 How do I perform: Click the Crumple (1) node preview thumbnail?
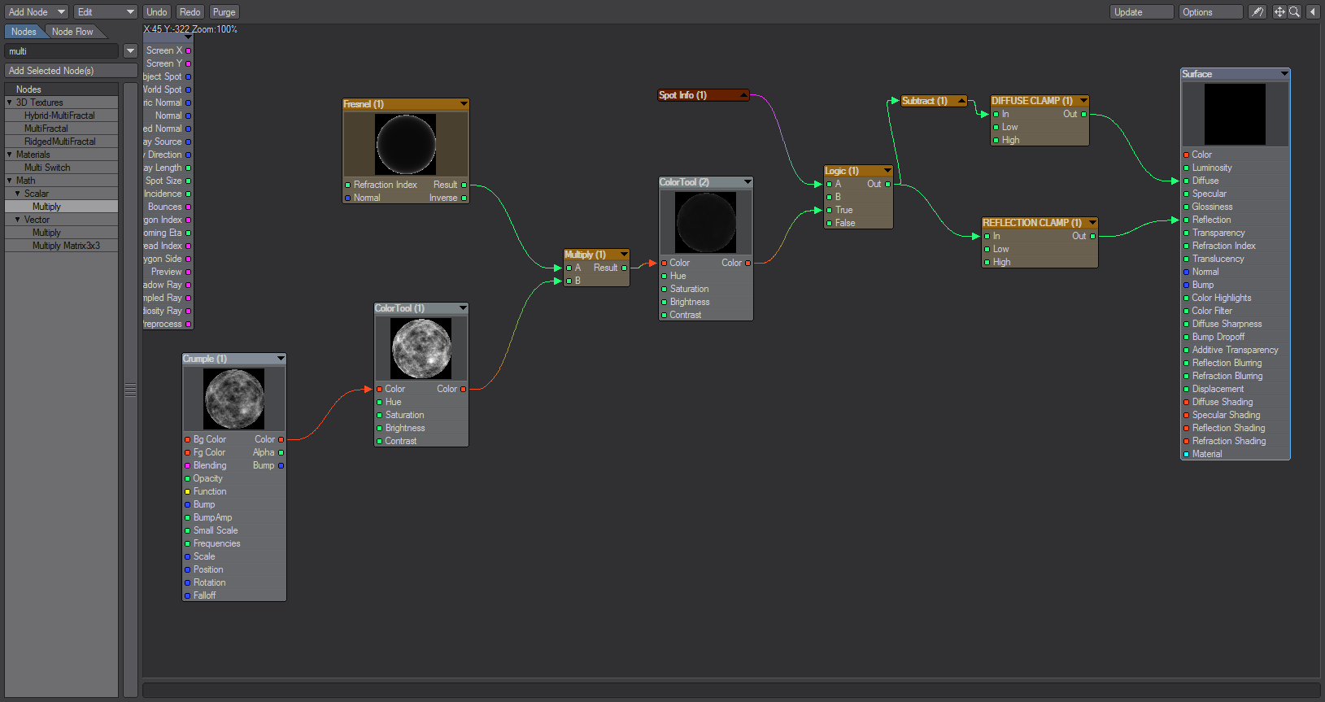point(234,399)
